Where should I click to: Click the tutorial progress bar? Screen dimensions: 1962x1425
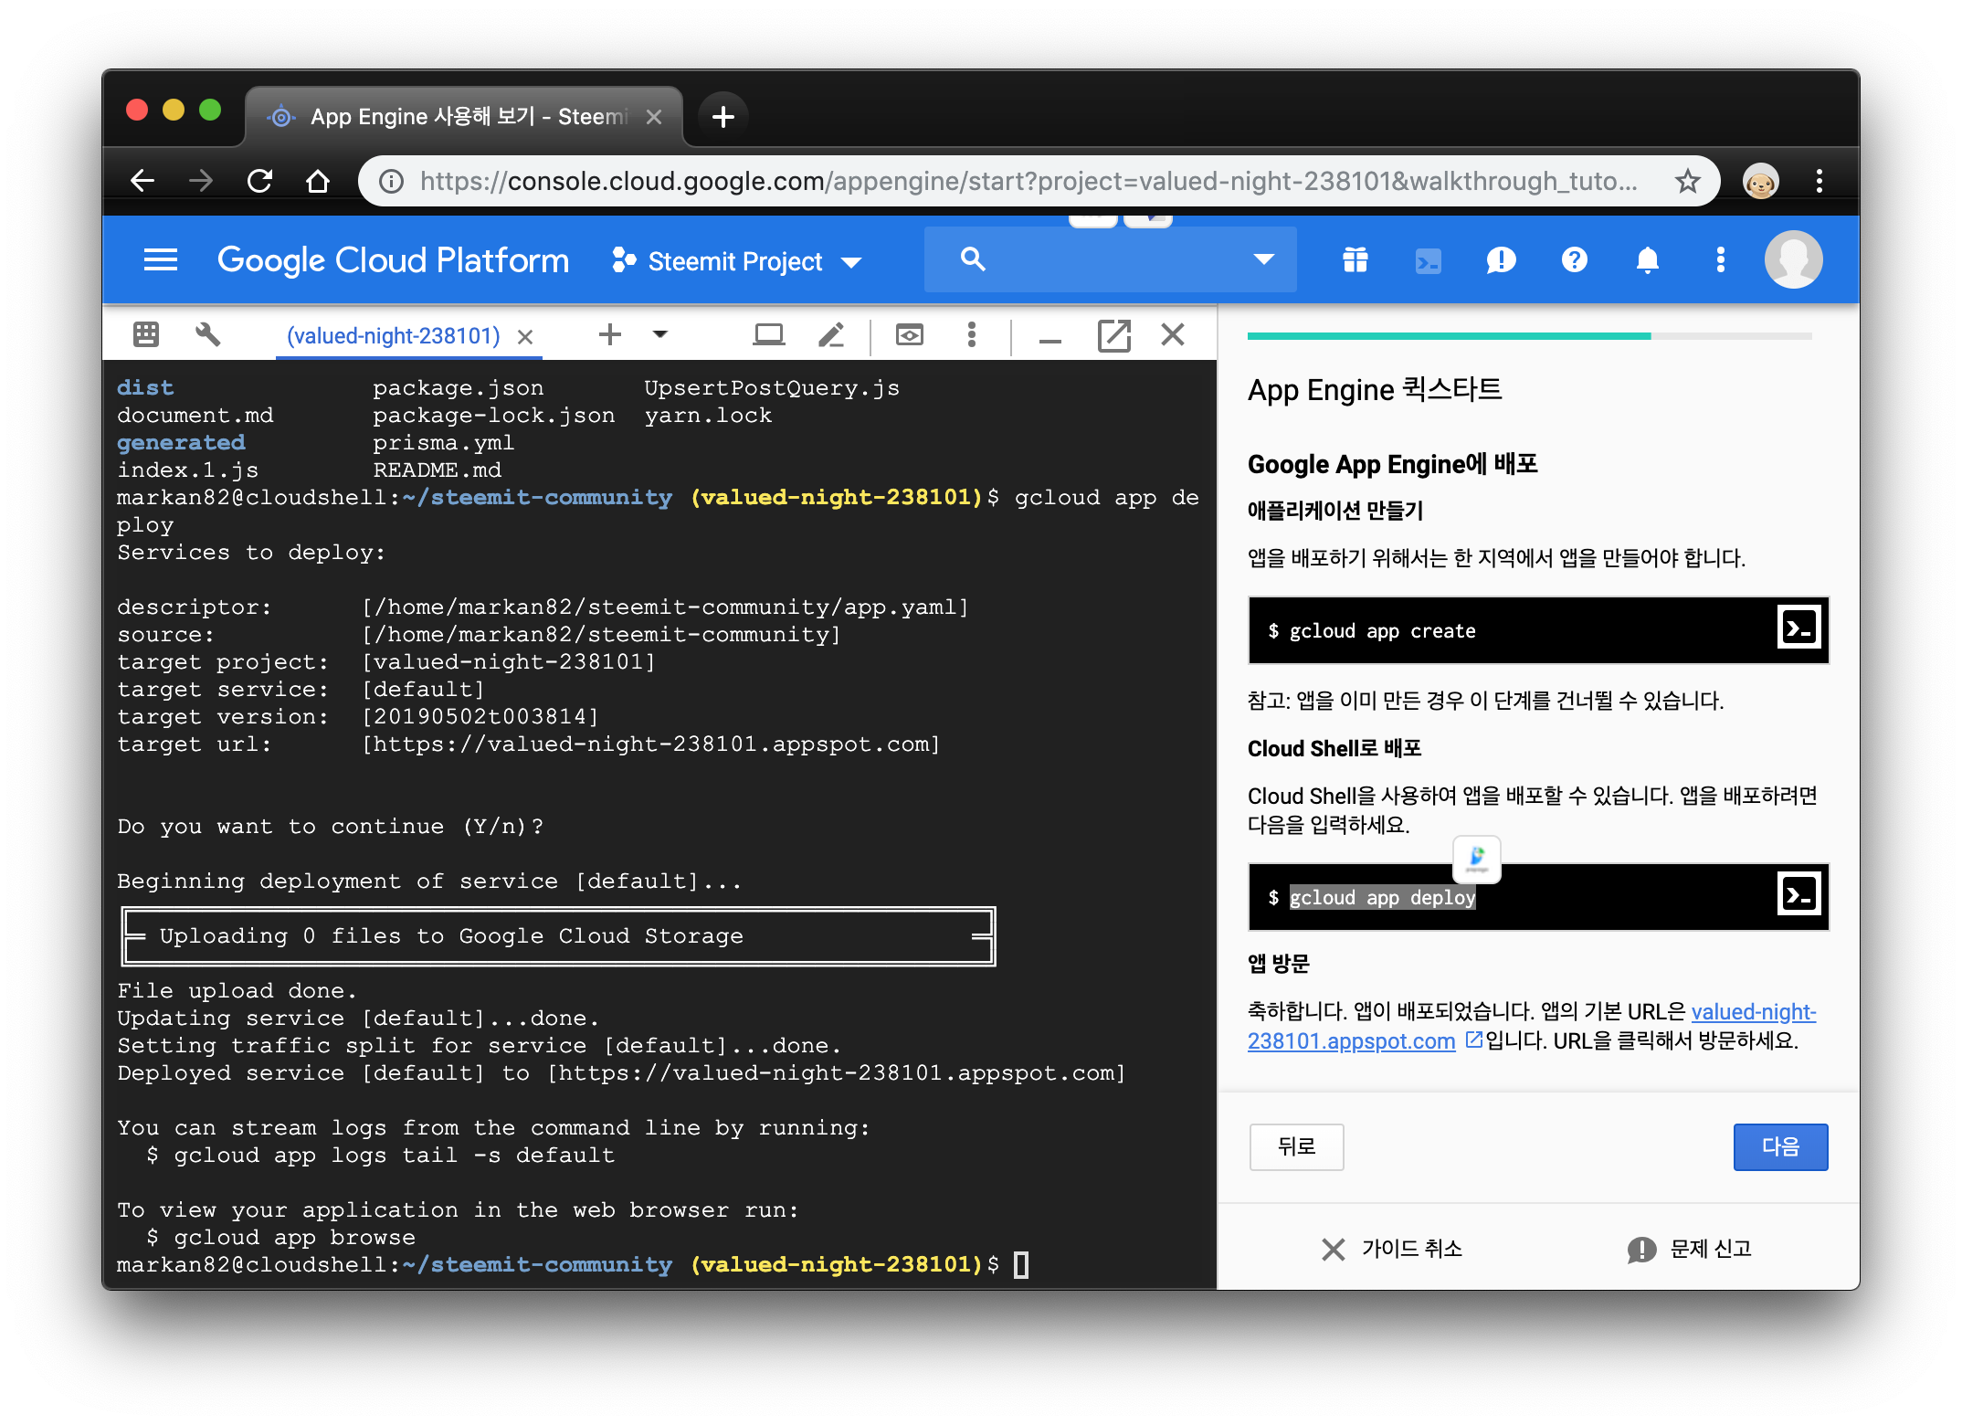click(1529, 336)
